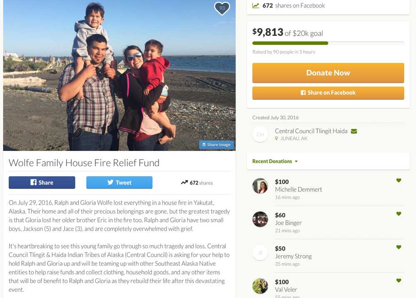Image resolution: width=416 pixels, height=298 pixels.
Task: Open Central Council Tlingit Haida organizer link
Action: point(311,131)
